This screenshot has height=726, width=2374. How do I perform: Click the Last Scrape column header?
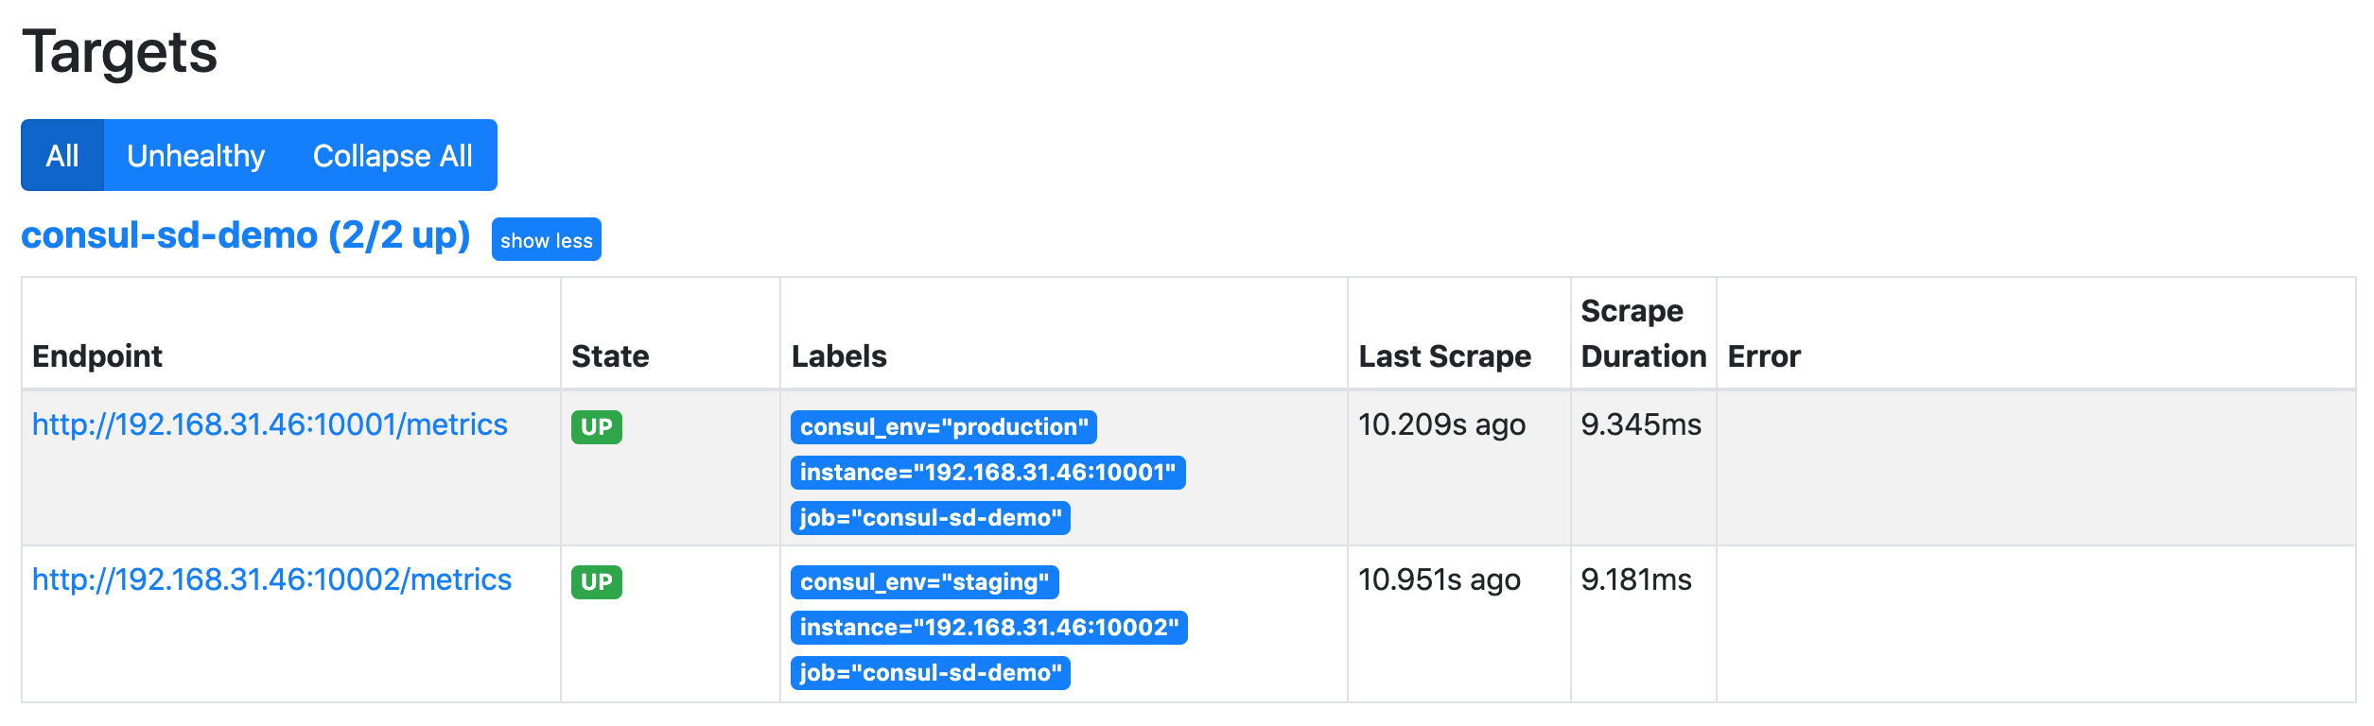pos(1445,356)
